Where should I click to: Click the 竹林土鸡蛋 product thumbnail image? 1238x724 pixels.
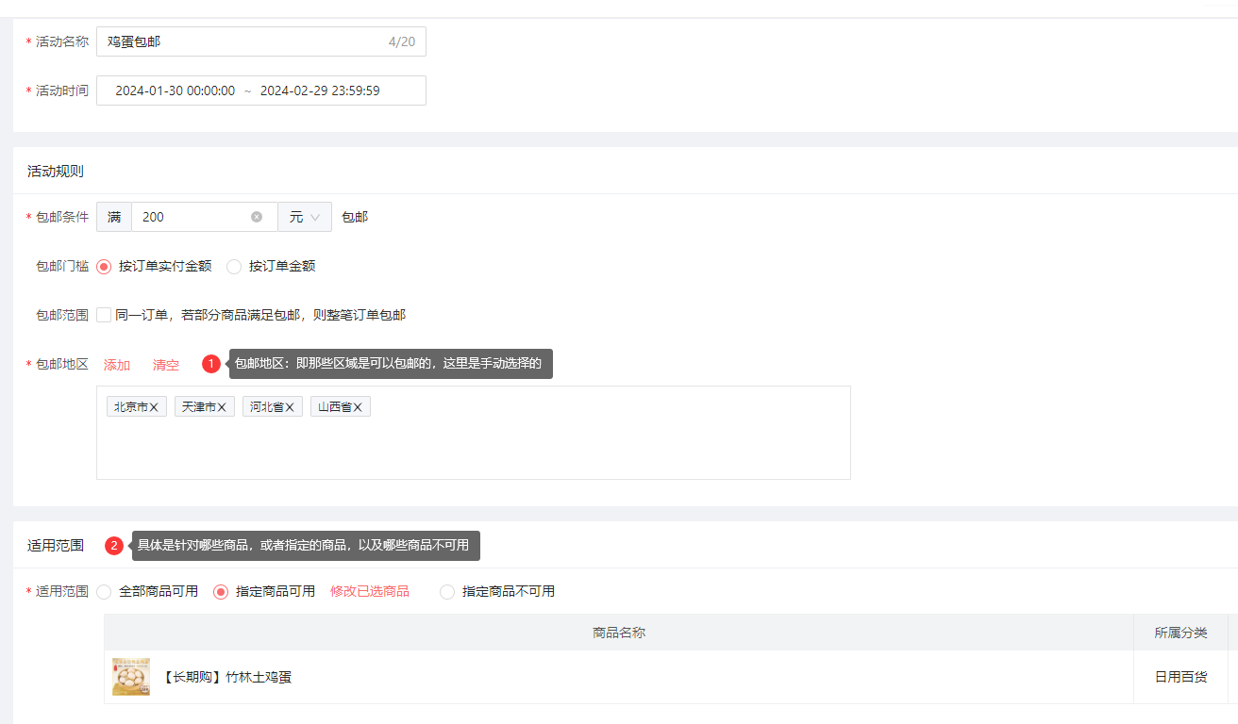coord(131,677)
